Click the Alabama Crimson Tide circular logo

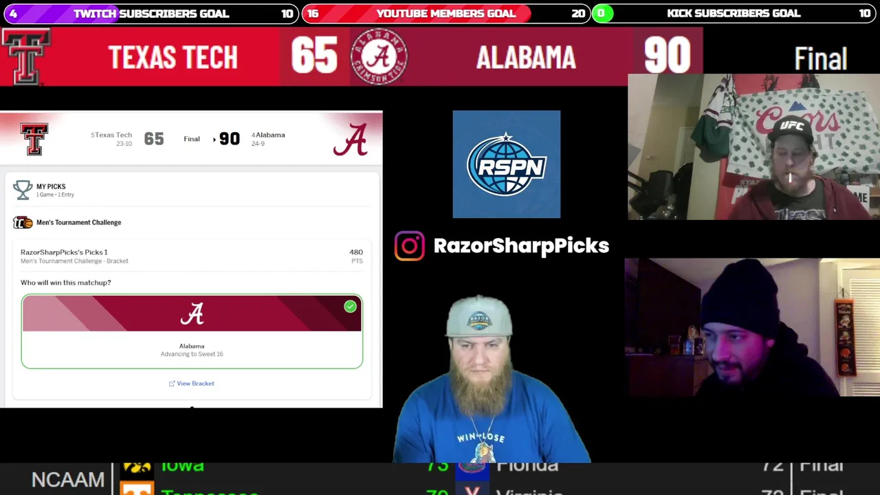[x=379, y=56]
